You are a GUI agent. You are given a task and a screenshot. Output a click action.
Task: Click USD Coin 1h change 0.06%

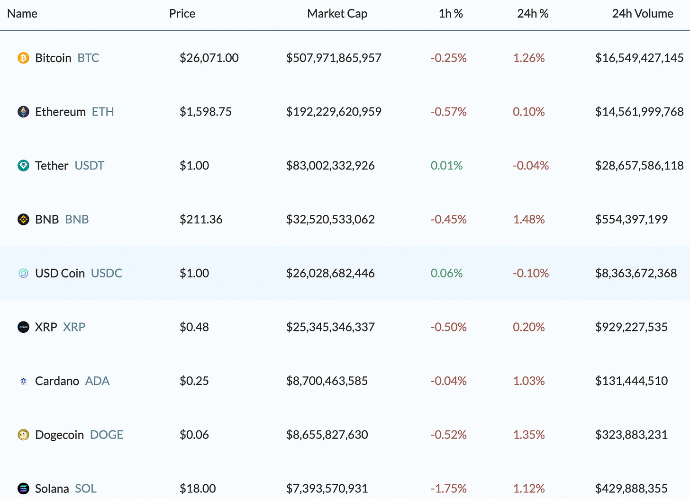click(x=446, y=273)
